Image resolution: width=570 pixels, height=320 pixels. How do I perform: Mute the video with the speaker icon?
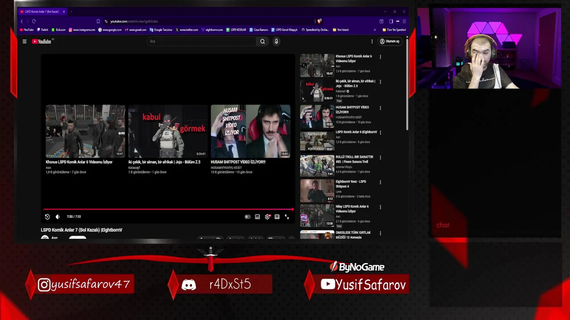point(57,217)
